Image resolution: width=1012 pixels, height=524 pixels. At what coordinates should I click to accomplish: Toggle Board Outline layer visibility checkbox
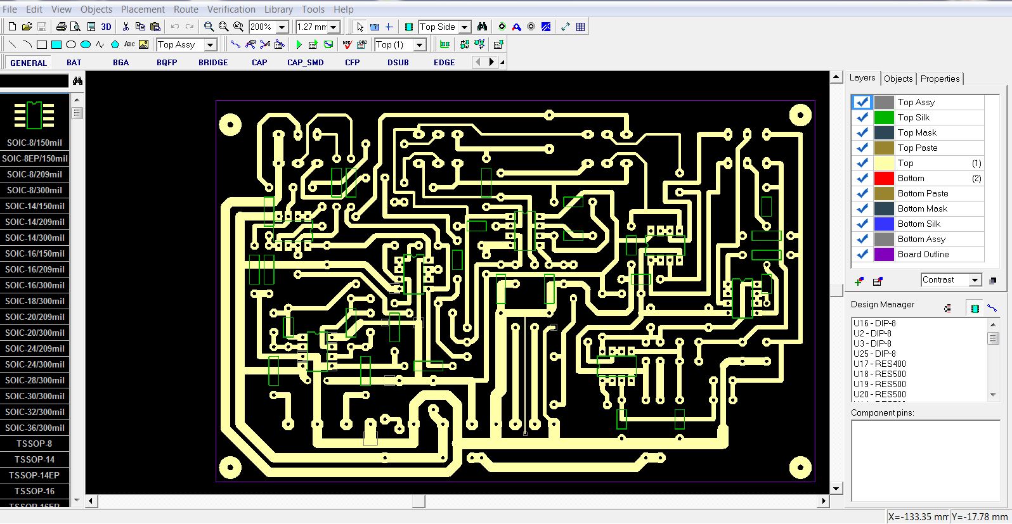tap(862, 254)
